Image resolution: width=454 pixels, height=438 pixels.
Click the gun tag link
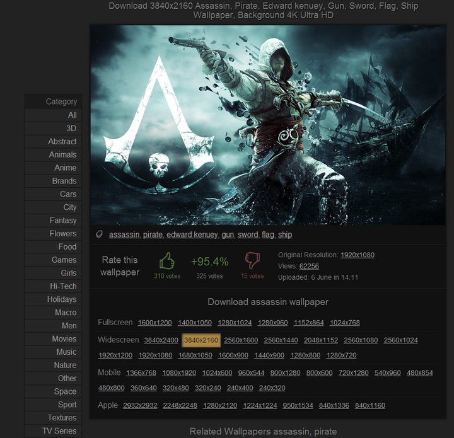click(x=228, y=234)
